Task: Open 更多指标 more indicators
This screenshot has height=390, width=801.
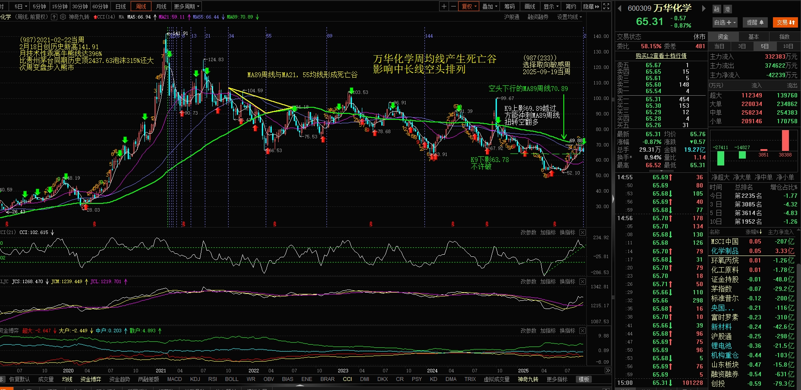Action: [557, 379]
